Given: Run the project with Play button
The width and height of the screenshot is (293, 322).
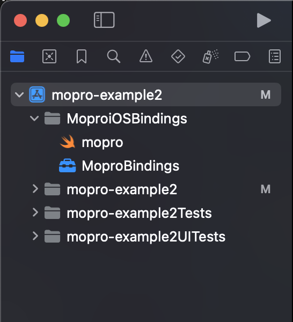Looking at the screenshot, I should (x=264, y=20).
